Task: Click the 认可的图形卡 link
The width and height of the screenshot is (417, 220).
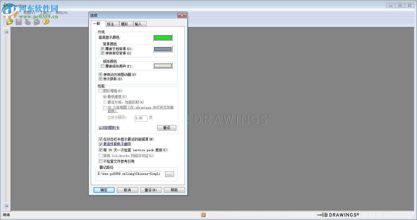Action: point(109,127)
